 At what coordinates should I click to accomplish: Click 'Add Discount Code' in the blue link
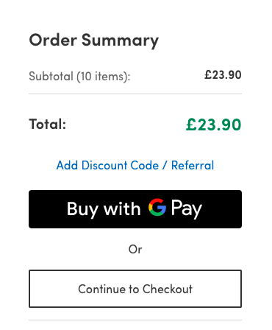coord(107,165)
